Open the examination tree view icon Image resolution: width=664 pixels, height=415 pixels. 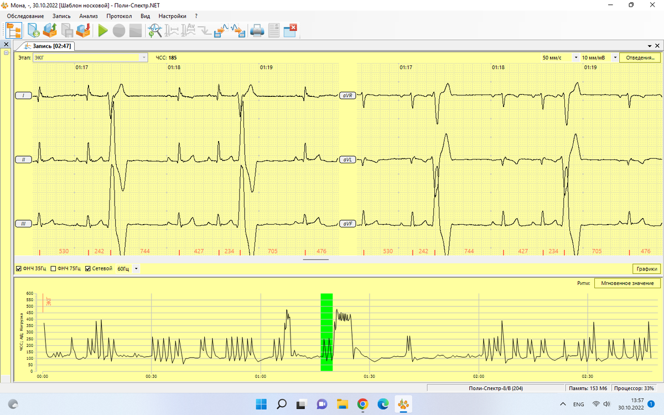tap(14, 30)
